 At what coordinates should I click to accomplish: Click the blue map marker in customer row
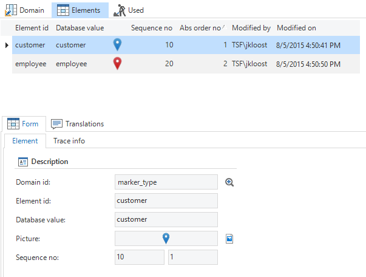tap(118, 45)
